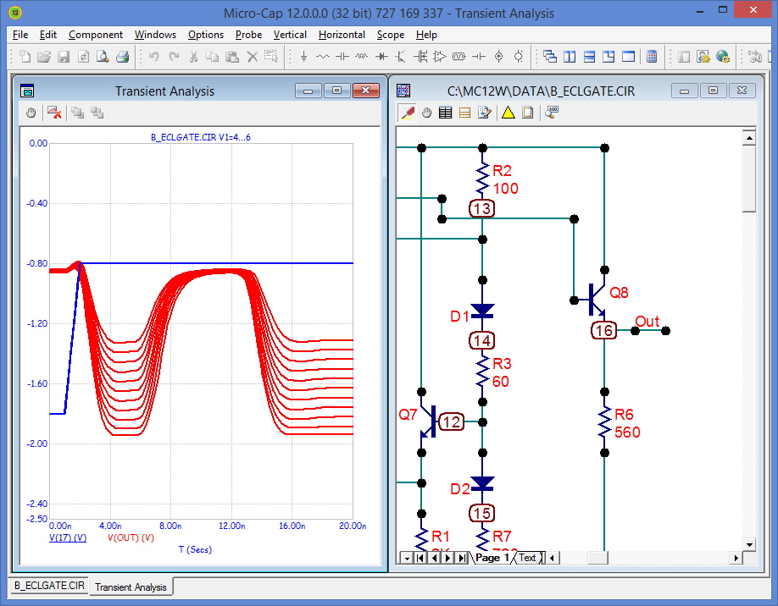The image size is (778, 606).
Task: Select the Select mode probe icon
Action: pos(407,112)
